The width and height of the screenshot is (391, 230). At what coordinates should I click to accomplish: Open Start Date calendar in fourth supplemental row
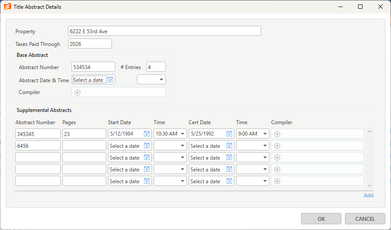[147, 169]
